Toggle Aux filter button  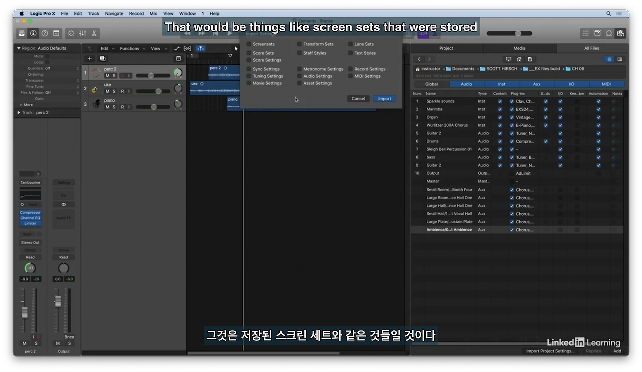pyautogui.click(x=537, y=84)
